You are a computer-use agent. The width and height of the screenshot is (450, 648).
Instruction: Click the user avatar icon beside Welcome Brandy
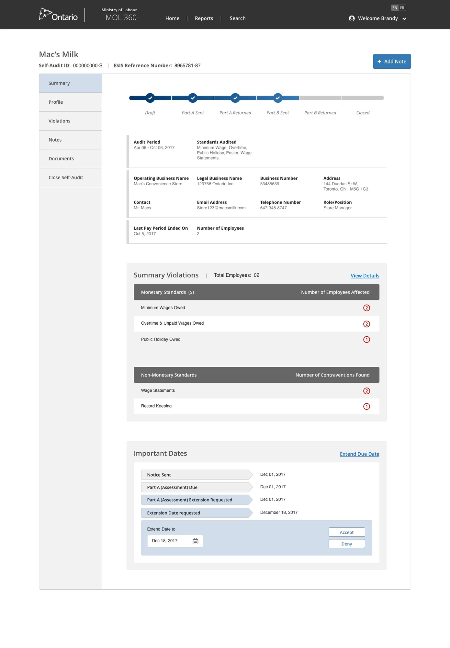[x=352, y=18]
